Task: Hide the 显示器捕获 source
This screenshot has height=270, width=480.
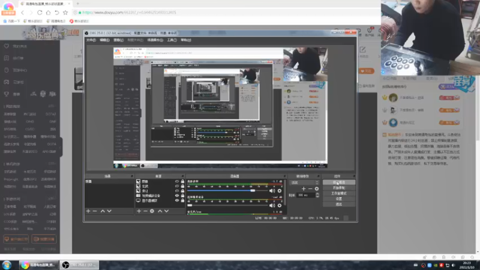Action: [x=177, y=200]
